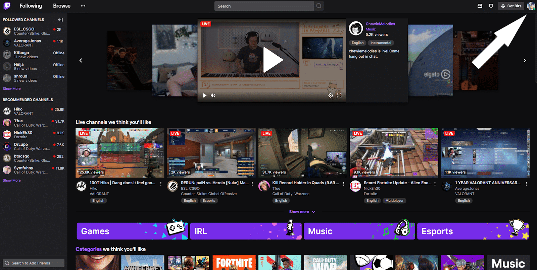Click Tfue avatar under stream card
537x270 pixels.
tap(264, 186)
